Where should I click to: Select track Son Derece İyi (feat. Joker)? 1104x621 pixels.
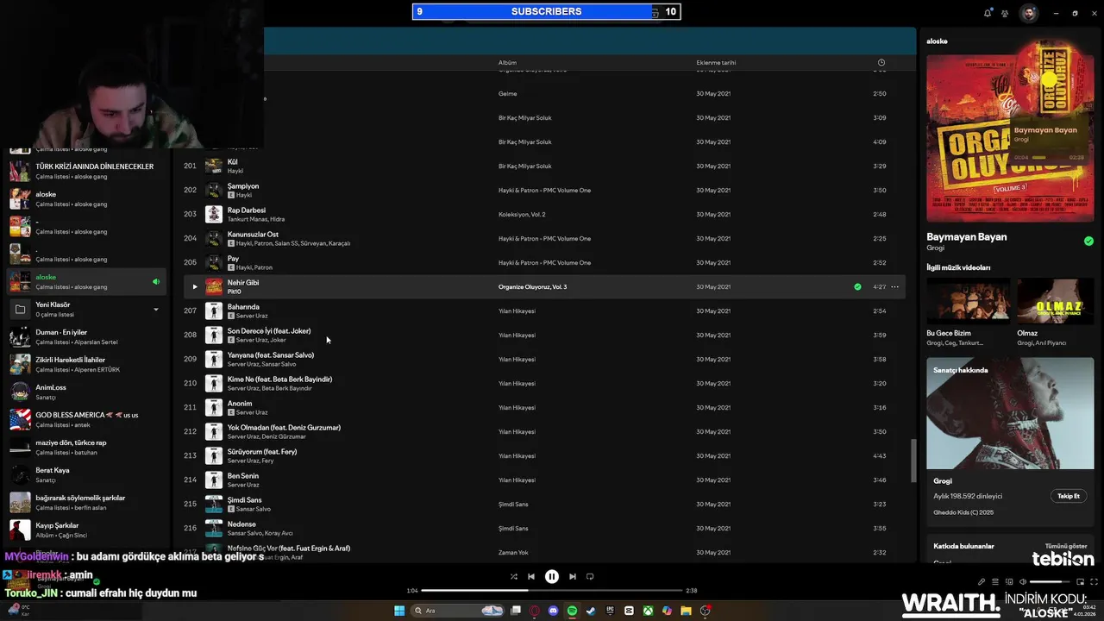click(543, 335)
